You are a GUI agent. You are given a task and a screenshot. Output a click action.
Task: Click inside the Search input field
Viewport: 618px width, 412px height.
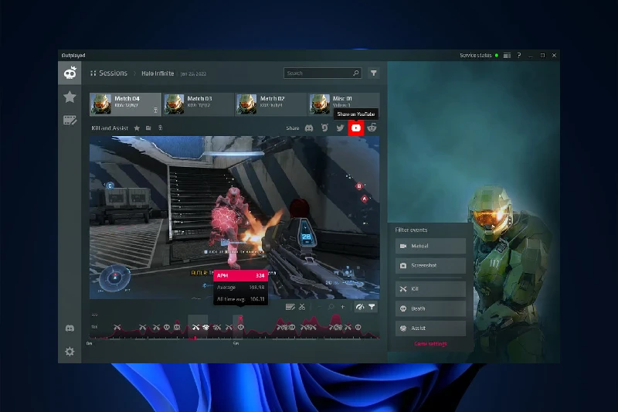(x=317, y=73)
